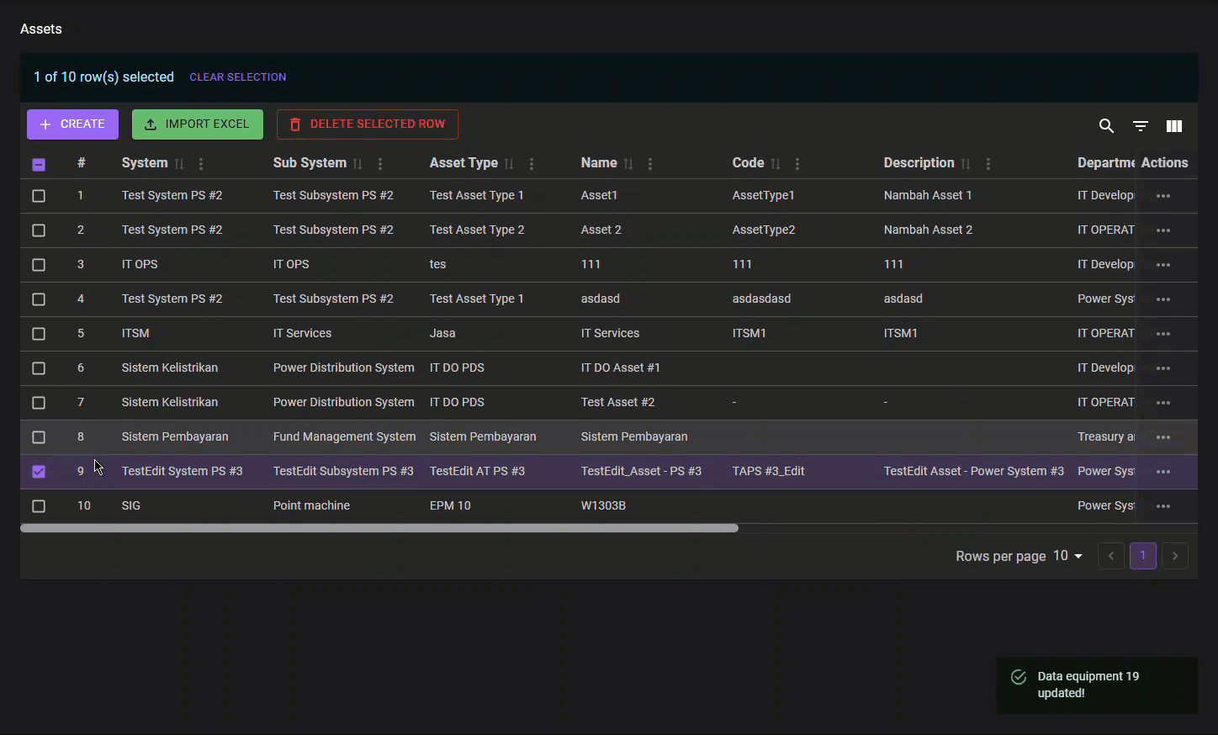
Task: Open the table search icon
Action: click(x=1106, y=126)
